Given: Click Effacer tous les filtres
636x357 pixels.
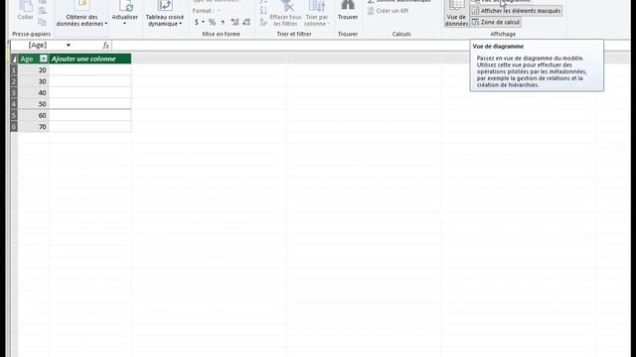Looking at the screenshot, I should pos(285,14).
